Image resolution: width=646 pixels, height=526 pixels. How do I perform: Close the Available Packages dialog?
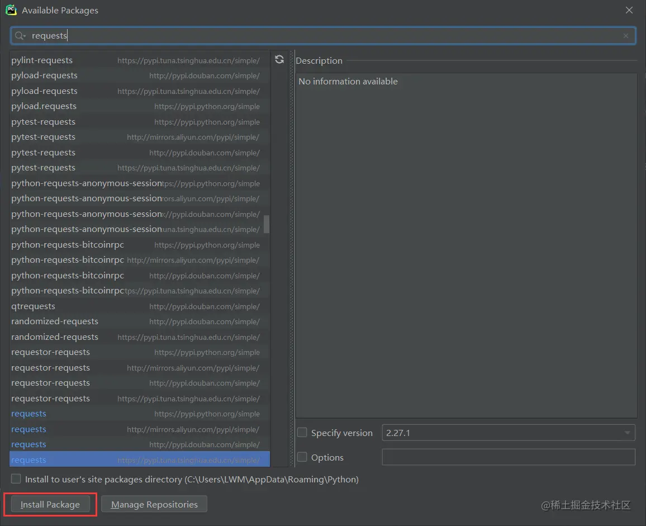coord(629,10)
